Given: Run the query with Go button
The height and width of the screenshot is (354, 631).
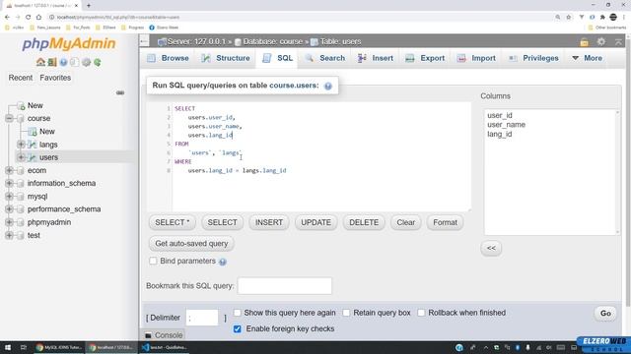Looking at the screenshot, I should pos(605,314).
